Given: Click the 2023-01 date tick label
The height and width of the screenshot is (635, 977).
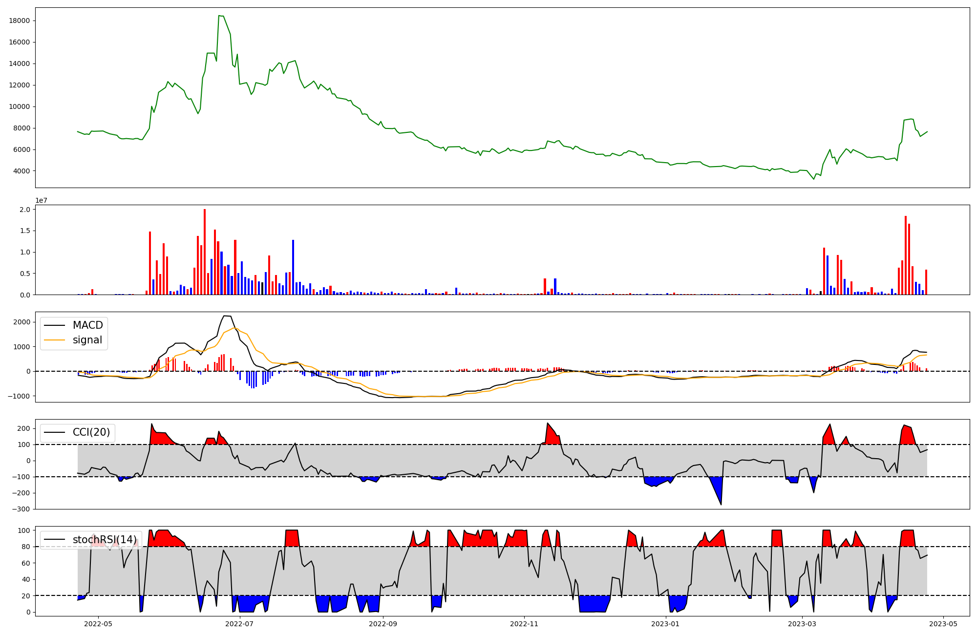Looking at the screenshot, I should pyautogui.click(x=665, y=624).
